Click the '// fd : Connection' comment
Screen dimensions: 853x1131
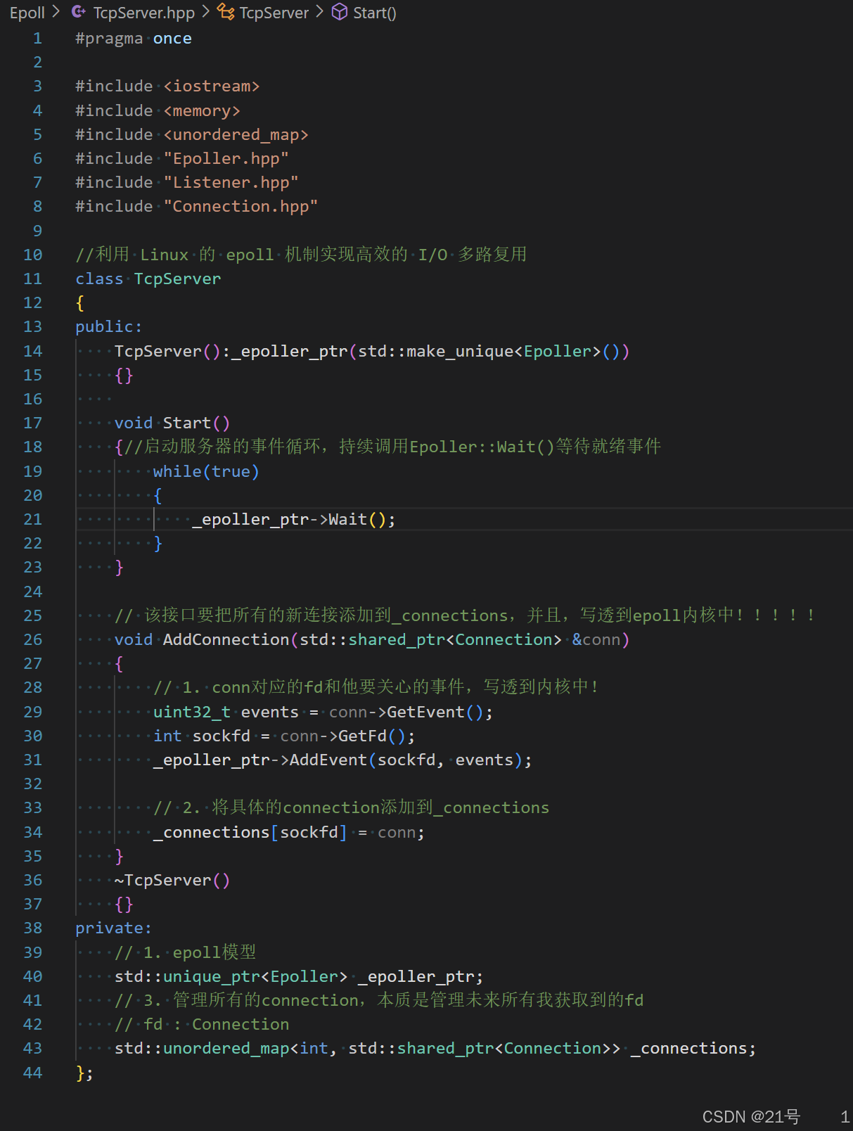(x=202, y=1024)
